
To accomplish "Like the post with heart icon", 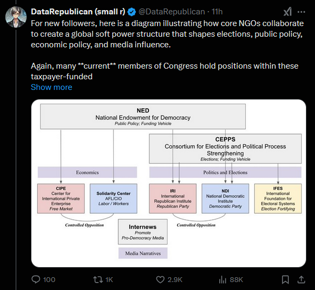I will pos(160,279).
